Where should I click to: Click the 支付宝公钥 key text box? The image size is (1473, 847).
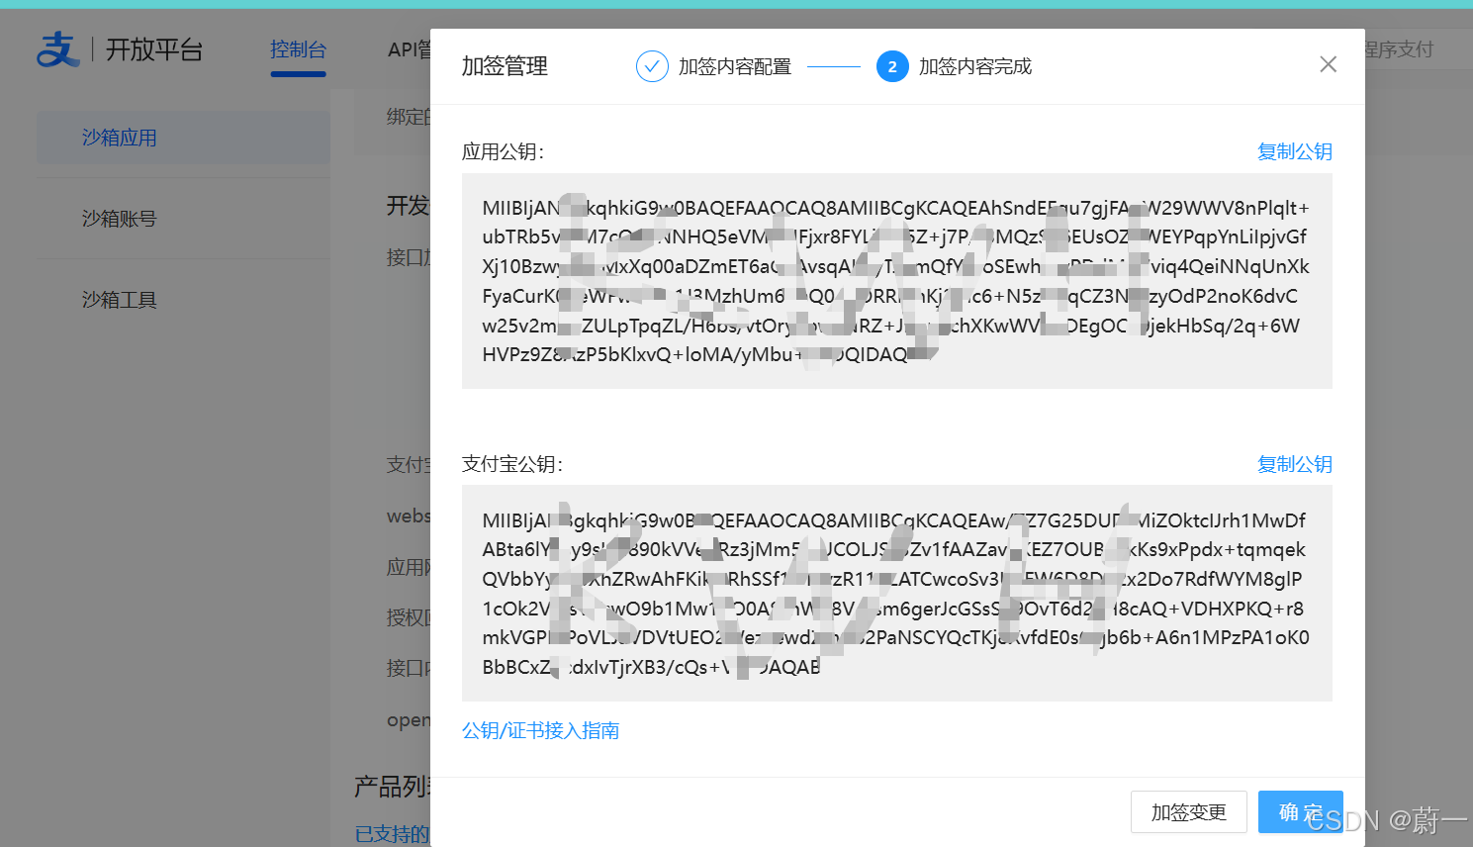(x=897, y=593)
